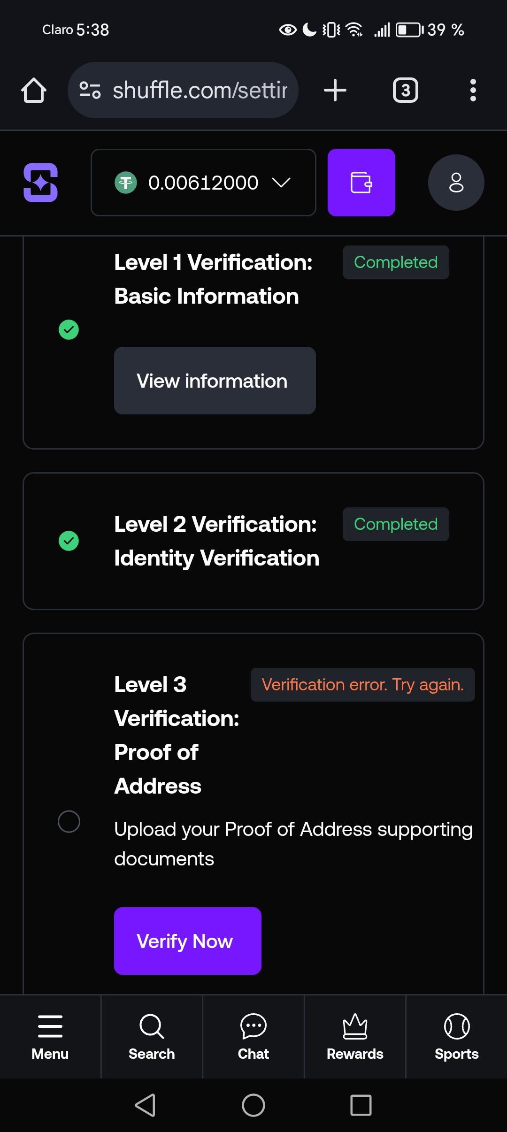
Task: Open browser three-dot overflow menu
Action: point(473,90)
